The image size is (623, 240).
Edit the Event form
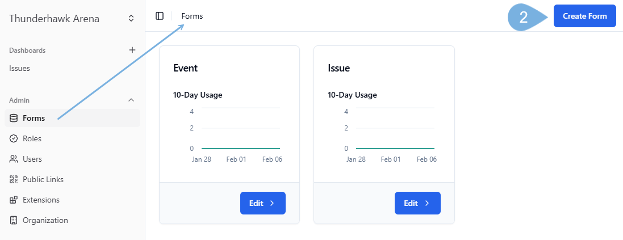click(262, 203)
